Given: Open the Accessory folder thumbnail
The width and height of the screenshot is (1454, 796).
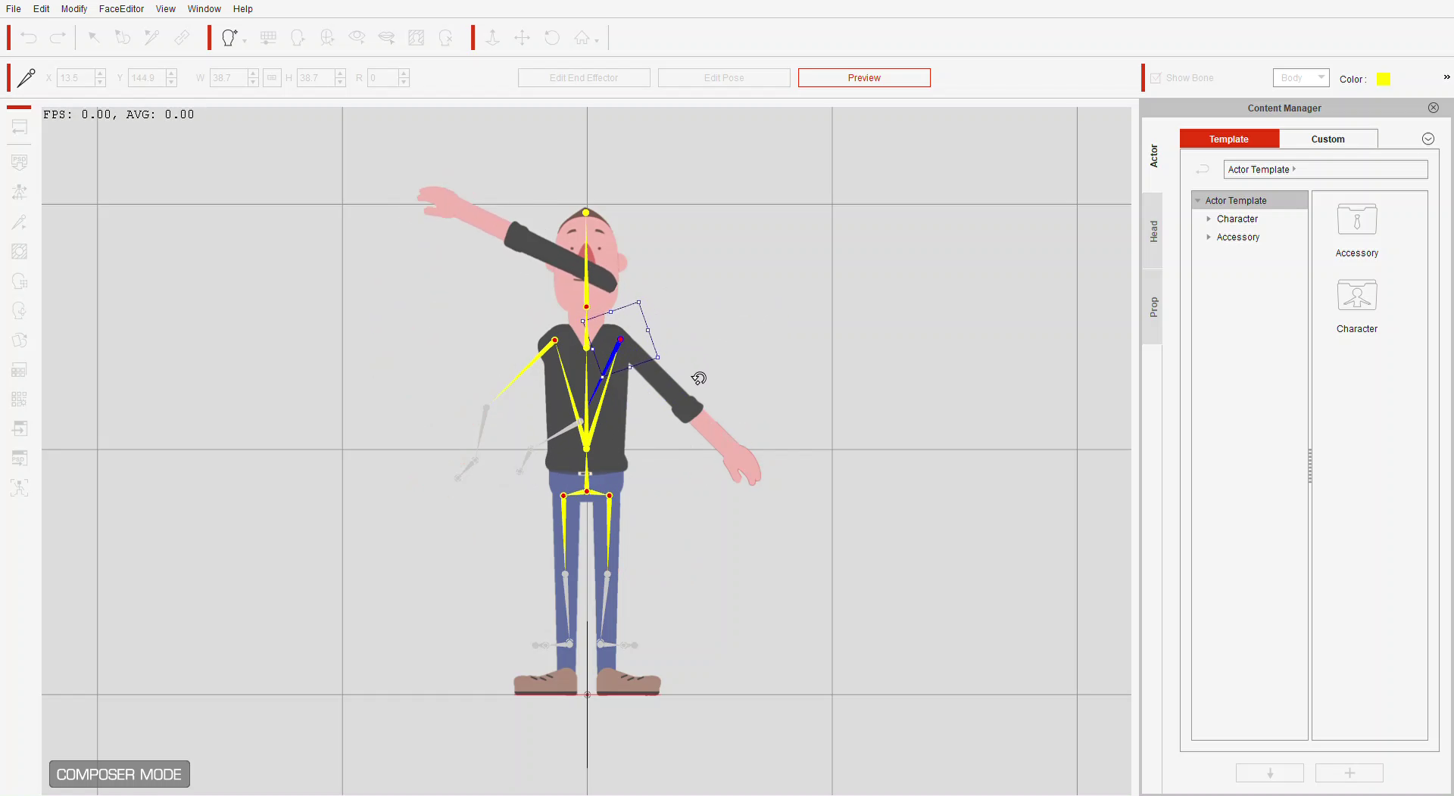Looking at the screenshot, I should 1357,219.
